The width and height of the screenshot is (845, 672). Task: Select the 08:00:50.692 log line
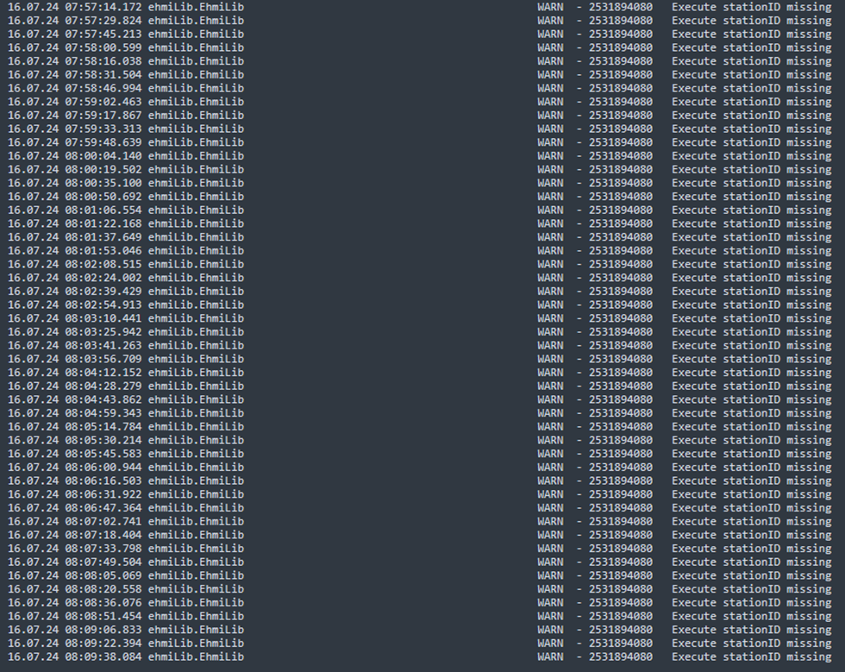pos(419,197)
